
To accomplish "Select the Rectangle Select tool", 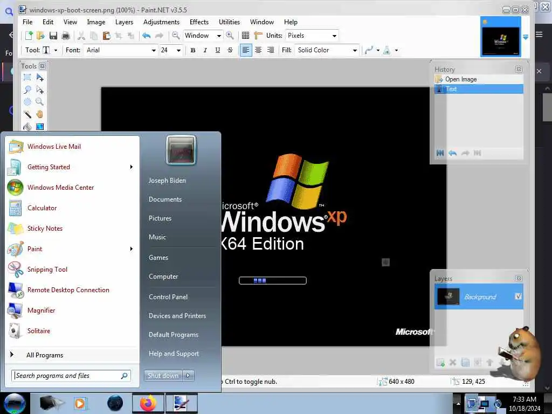I will tap(27, 78).
